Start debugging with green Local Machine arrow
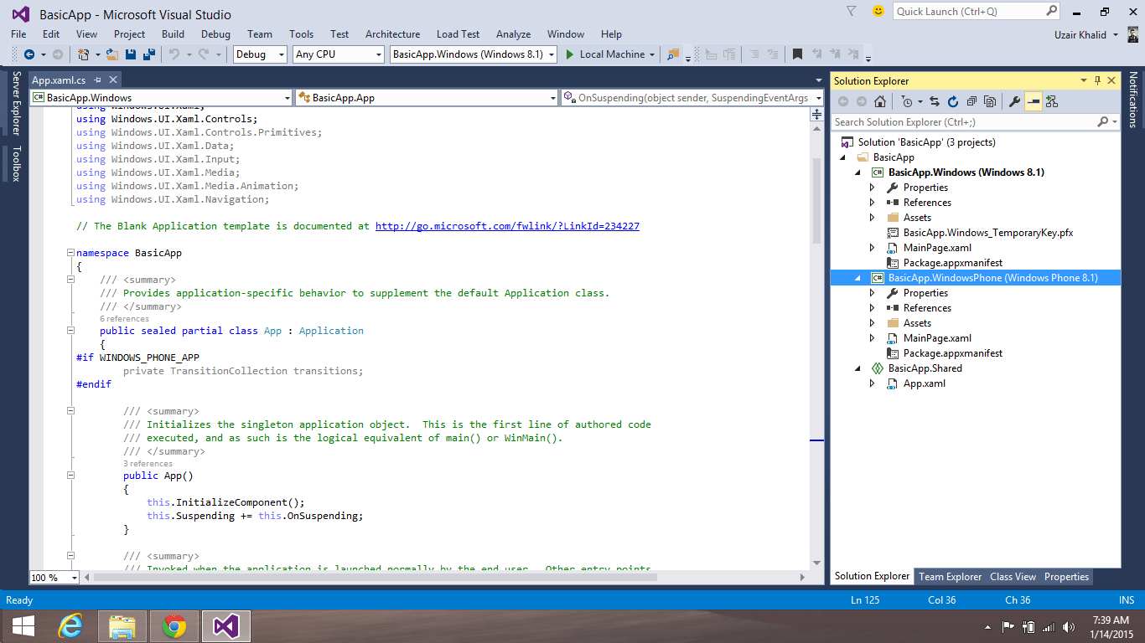The image size is (1145, 643). [x=569, y=54]
